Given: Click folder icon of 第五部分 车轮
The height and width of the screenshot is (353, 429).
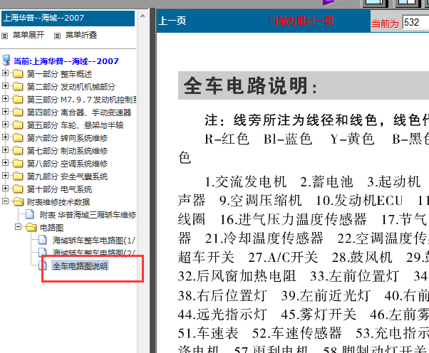Looking at the screenshot, I should 18,125.
